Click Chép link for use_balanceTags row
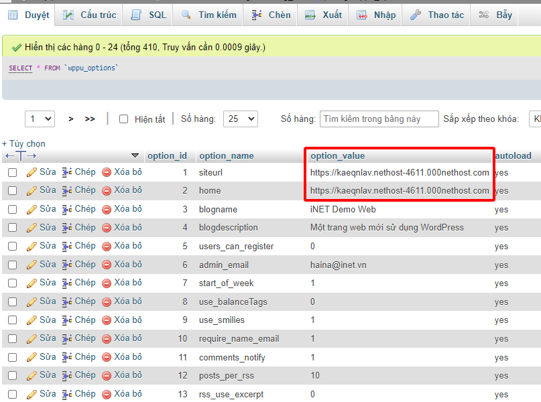This screenshot has width=541, height=402. [85, 301]
